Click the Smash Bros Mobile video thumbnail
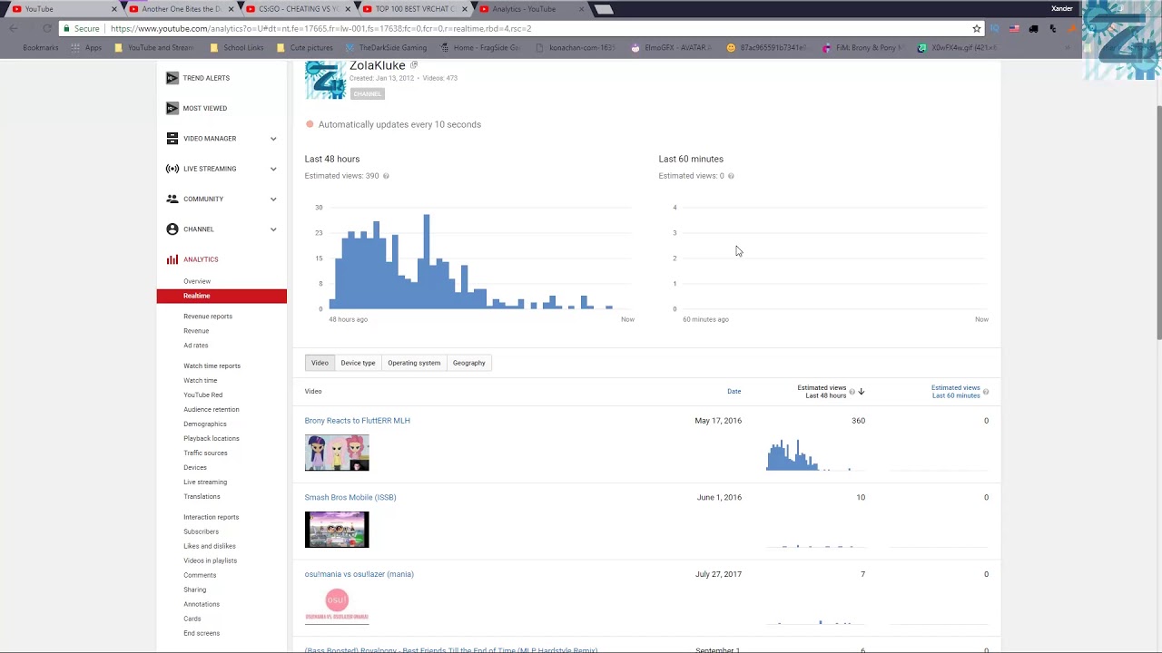Viewport: 1162px width, 653px height. coord(337,530)
